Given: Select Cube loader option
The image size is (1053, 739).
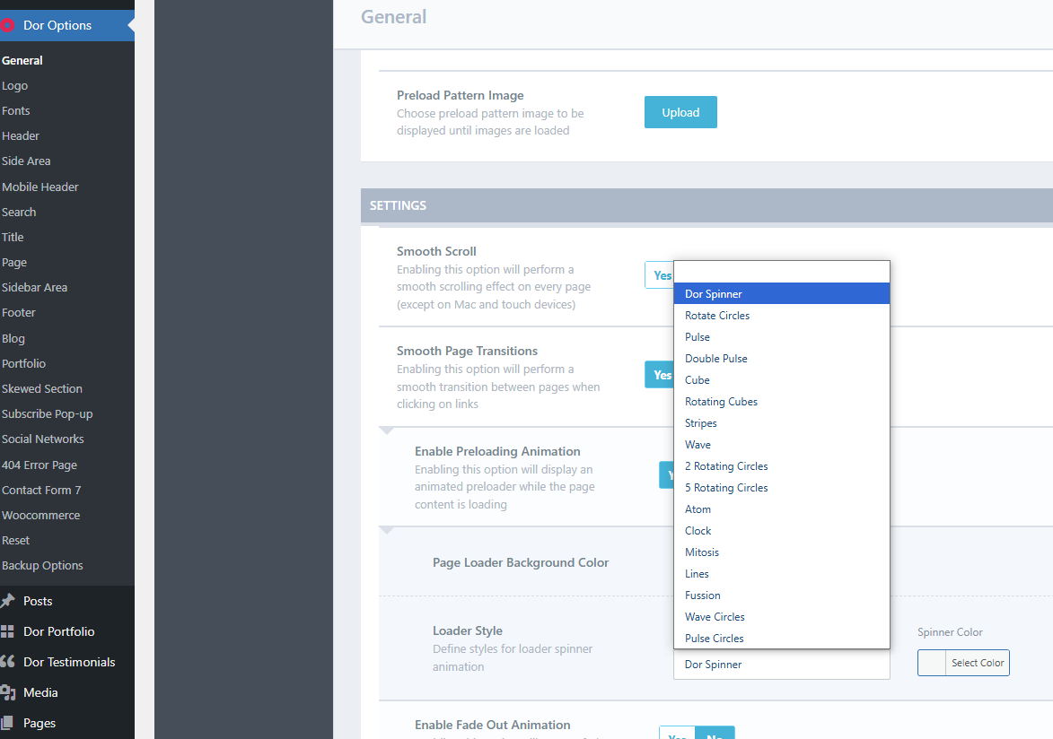Looking at the screenshot, I should coord(782,380).
